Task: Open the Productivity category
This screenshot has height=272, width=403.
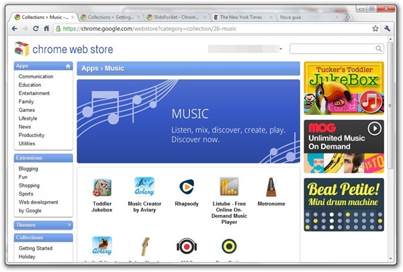Action: (x=32, y=135)
